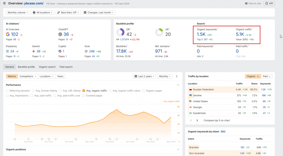283x156 pixels.
Task: Open the 971 referring domains value
Action: click(159, 51)
